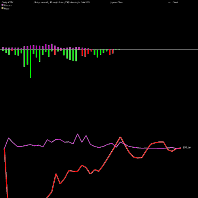Click the 'Volume' legend label
Screen dimensions: 198x198
(8, 6)
